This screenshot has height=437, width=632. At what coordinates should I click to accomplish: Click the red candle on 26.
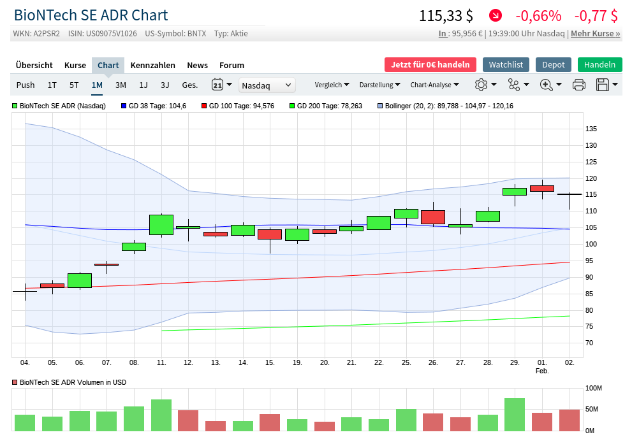click(433, 217)
